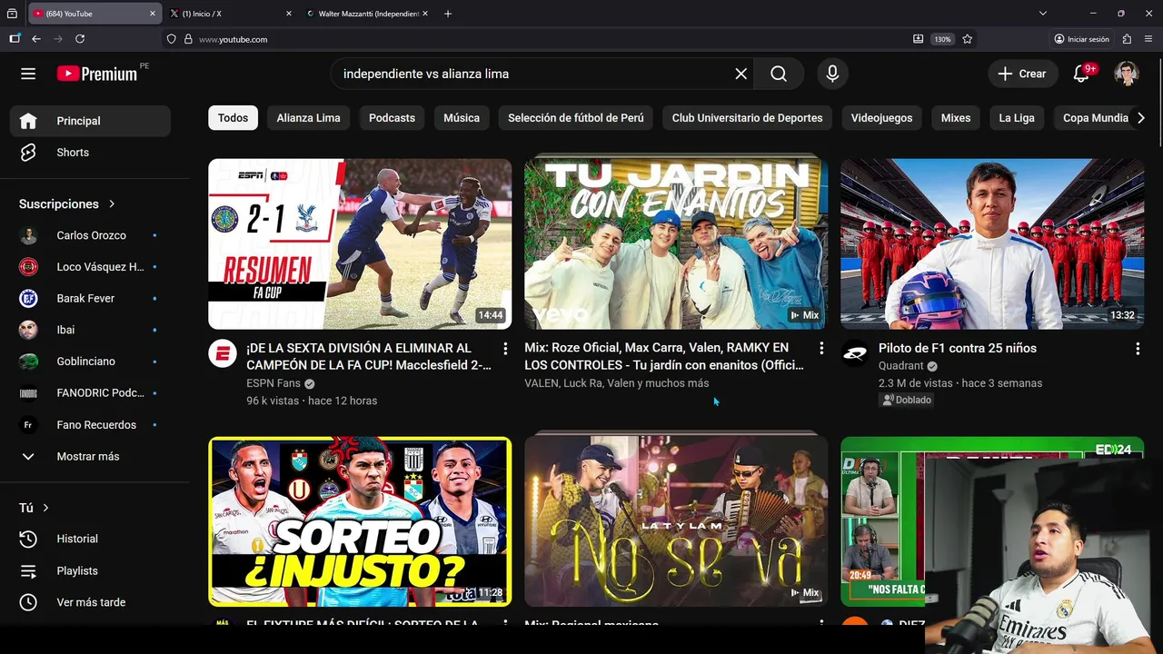Open Ibai subscription channel

[x=90, y=330]
